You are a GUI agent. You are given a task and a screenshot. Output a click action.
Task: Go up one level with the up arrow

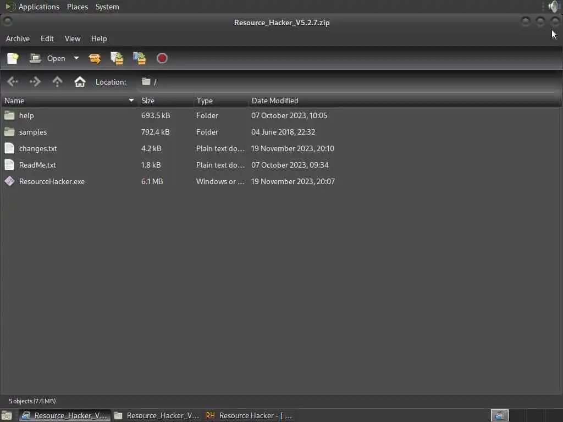pyautogui.click(x=57, y=82)
